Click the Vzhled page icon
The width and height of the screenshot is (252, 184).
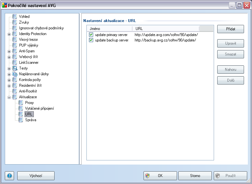[x=15, y=17]
